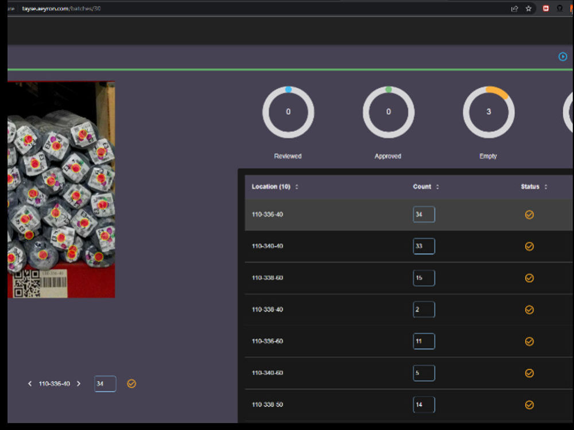The image size is (574, 430).
Task: Sort table by Status column arrows
Action: pos(545,187)
